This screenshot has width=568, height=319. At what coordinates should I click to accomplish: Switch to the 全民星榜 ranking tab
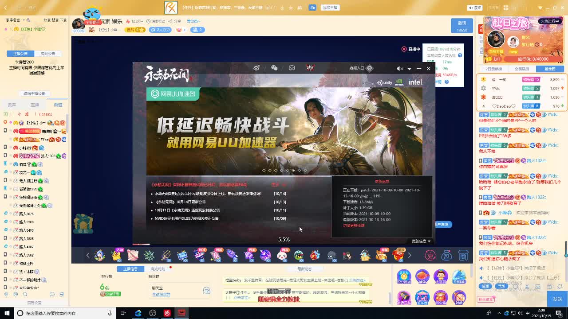click(522, 69)
